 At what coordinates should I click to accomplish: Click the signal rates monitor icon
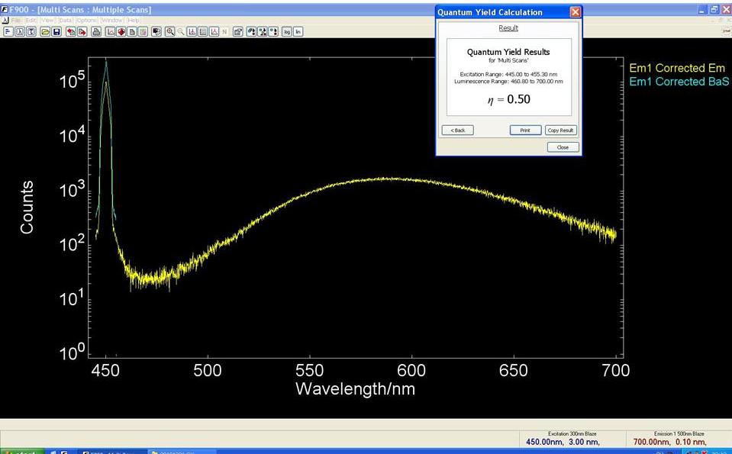156,32
